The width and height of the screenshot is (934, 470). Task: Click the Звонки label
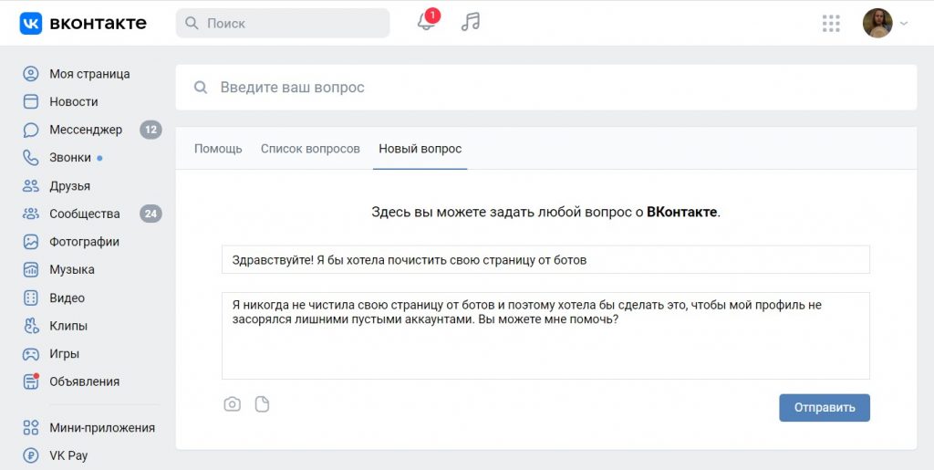(x=70, y=157)
